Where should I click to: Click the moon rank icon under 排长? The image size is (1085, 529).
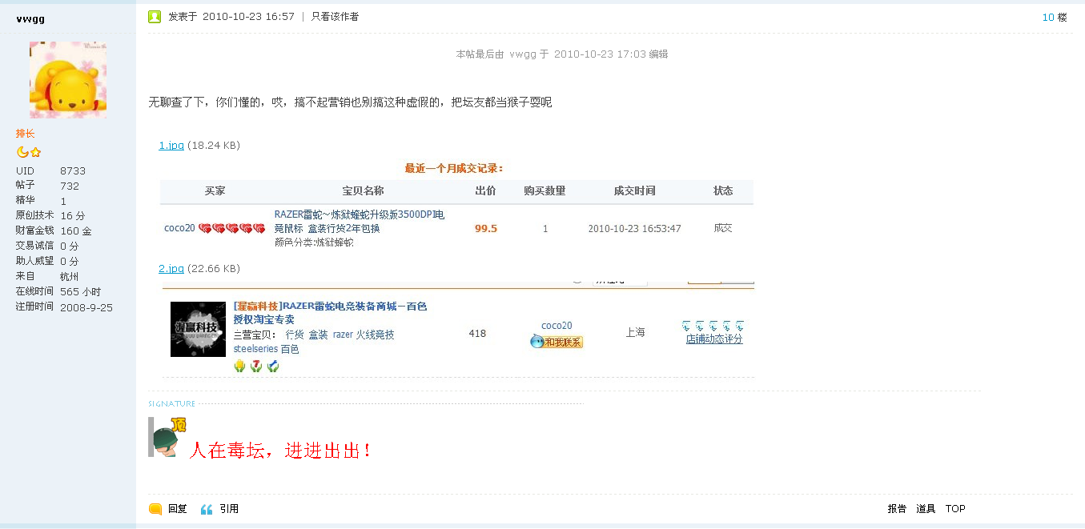tap(22, 152)
